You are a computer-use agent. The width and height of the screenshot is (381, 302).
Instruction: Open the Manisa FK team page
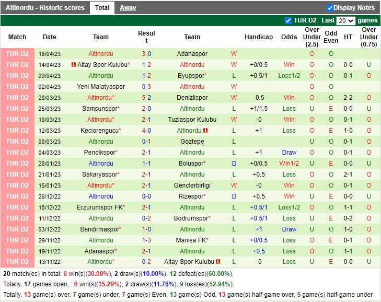190,240
